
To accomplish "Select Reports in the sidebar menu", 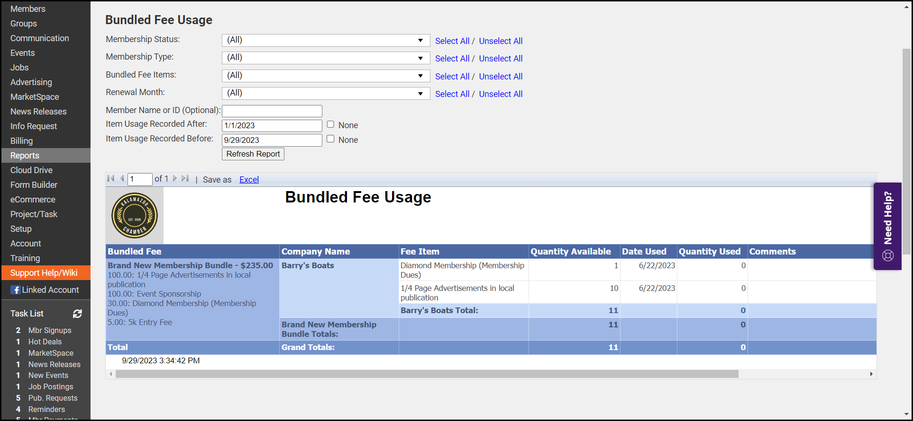I will click(x=25, y=156).
